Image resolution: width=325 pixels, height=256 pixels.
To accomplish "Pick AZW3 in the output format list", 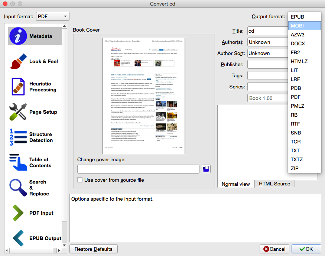I will point(304,35).
